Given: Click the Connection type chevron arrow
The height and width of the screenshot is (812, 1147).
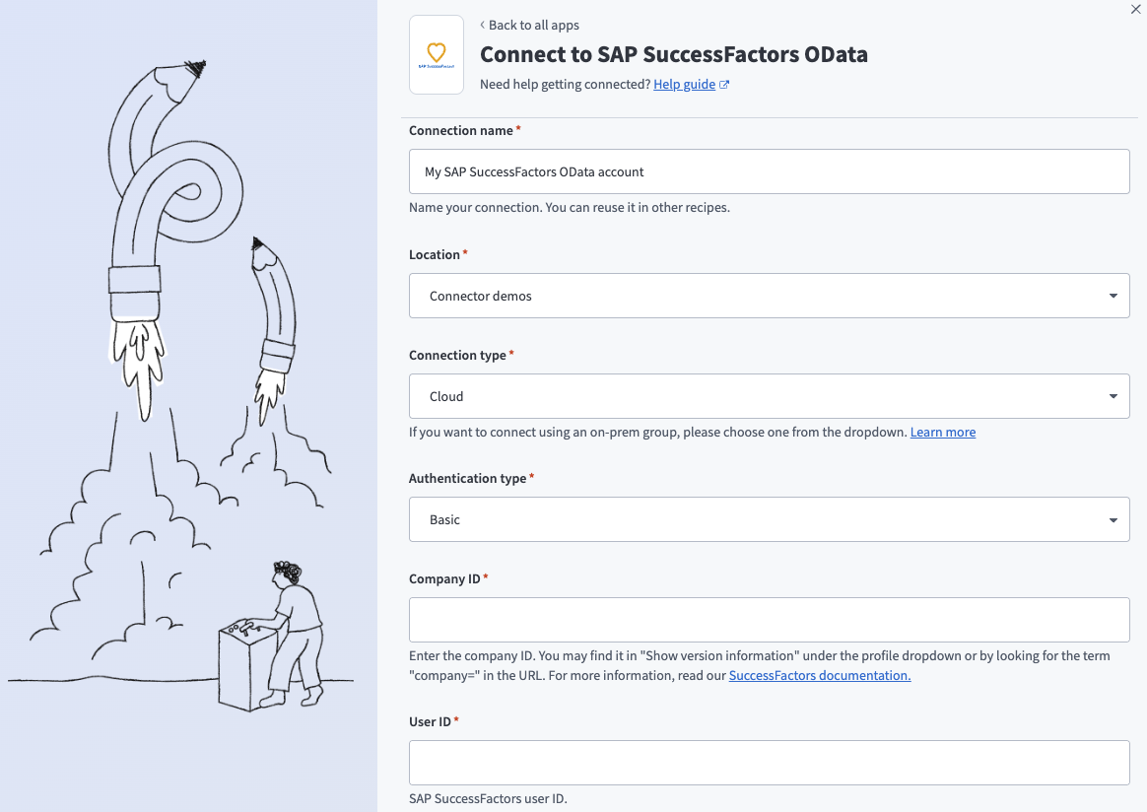Looking at the screenshot, I should [1113, 395].
